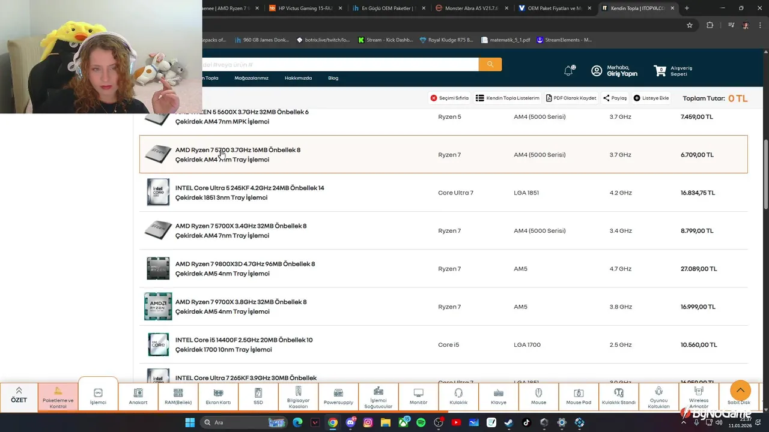Expand the ÖZET summary panel
The width and height of the screenshot is (769, 432).
pos(19,395)
